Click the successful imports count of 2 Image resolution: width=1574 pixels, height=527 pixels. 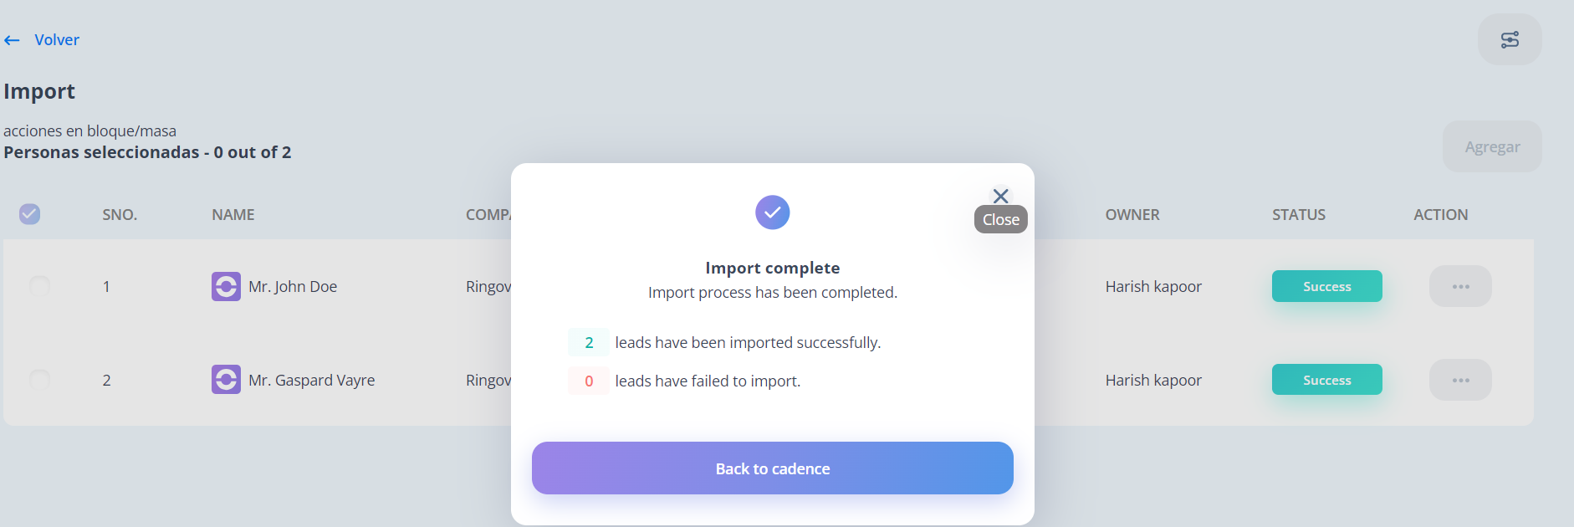pyautogui.click(x=589, y=342)
